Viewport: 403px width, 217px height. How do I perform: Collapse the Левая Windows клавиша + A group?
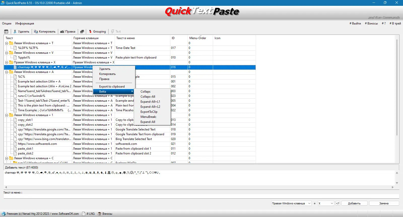click(x=7, y=72)
